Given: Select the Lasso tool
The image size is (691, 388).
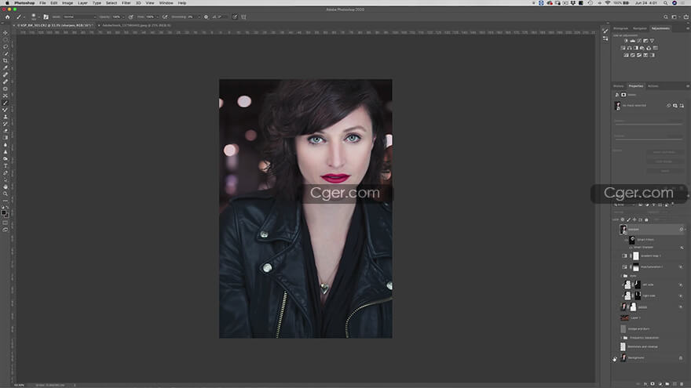Looking at the screenshot, I should click(5, 46).
